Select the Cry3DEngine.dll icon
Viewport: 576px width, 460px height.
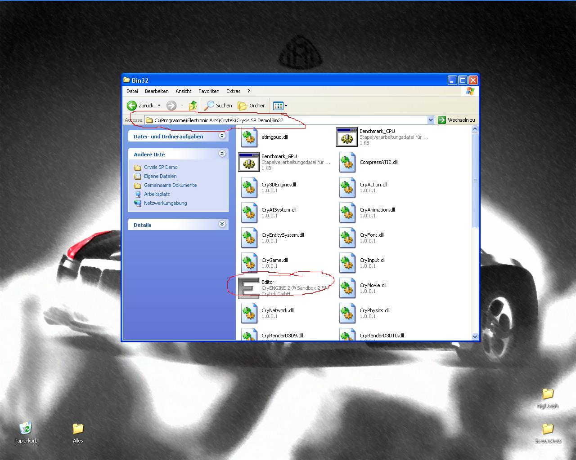point(249,188)
